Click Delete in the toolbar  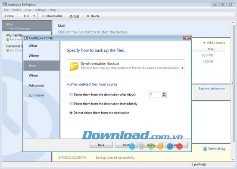(x=93, y=16)
